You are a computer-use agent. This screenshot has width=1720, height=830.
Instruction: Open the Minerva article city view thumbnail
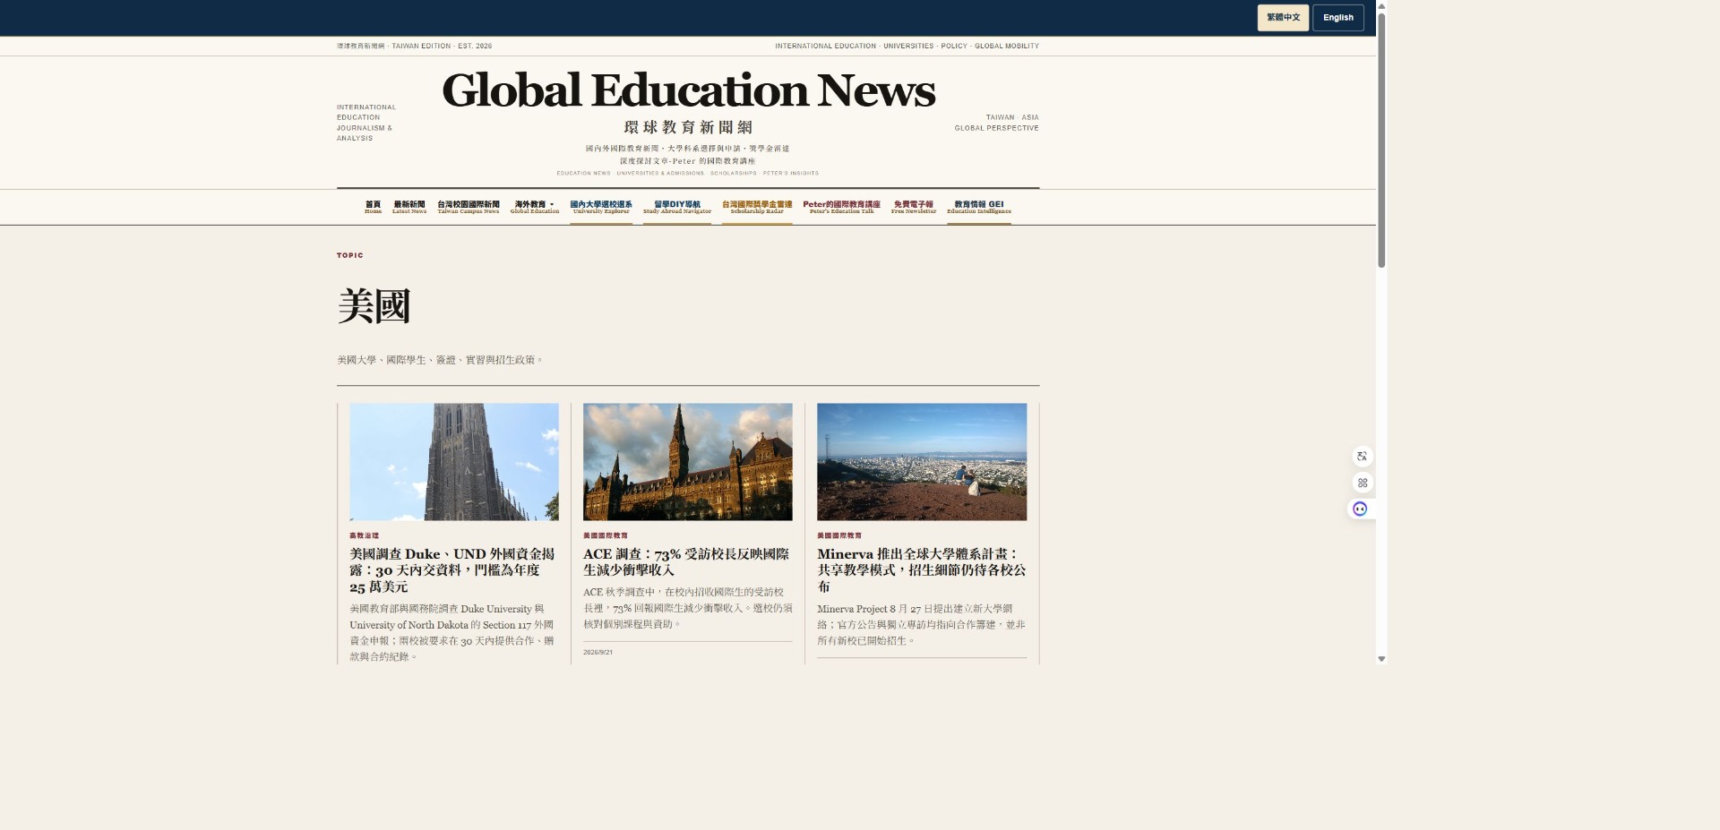[x=922, y=461]
